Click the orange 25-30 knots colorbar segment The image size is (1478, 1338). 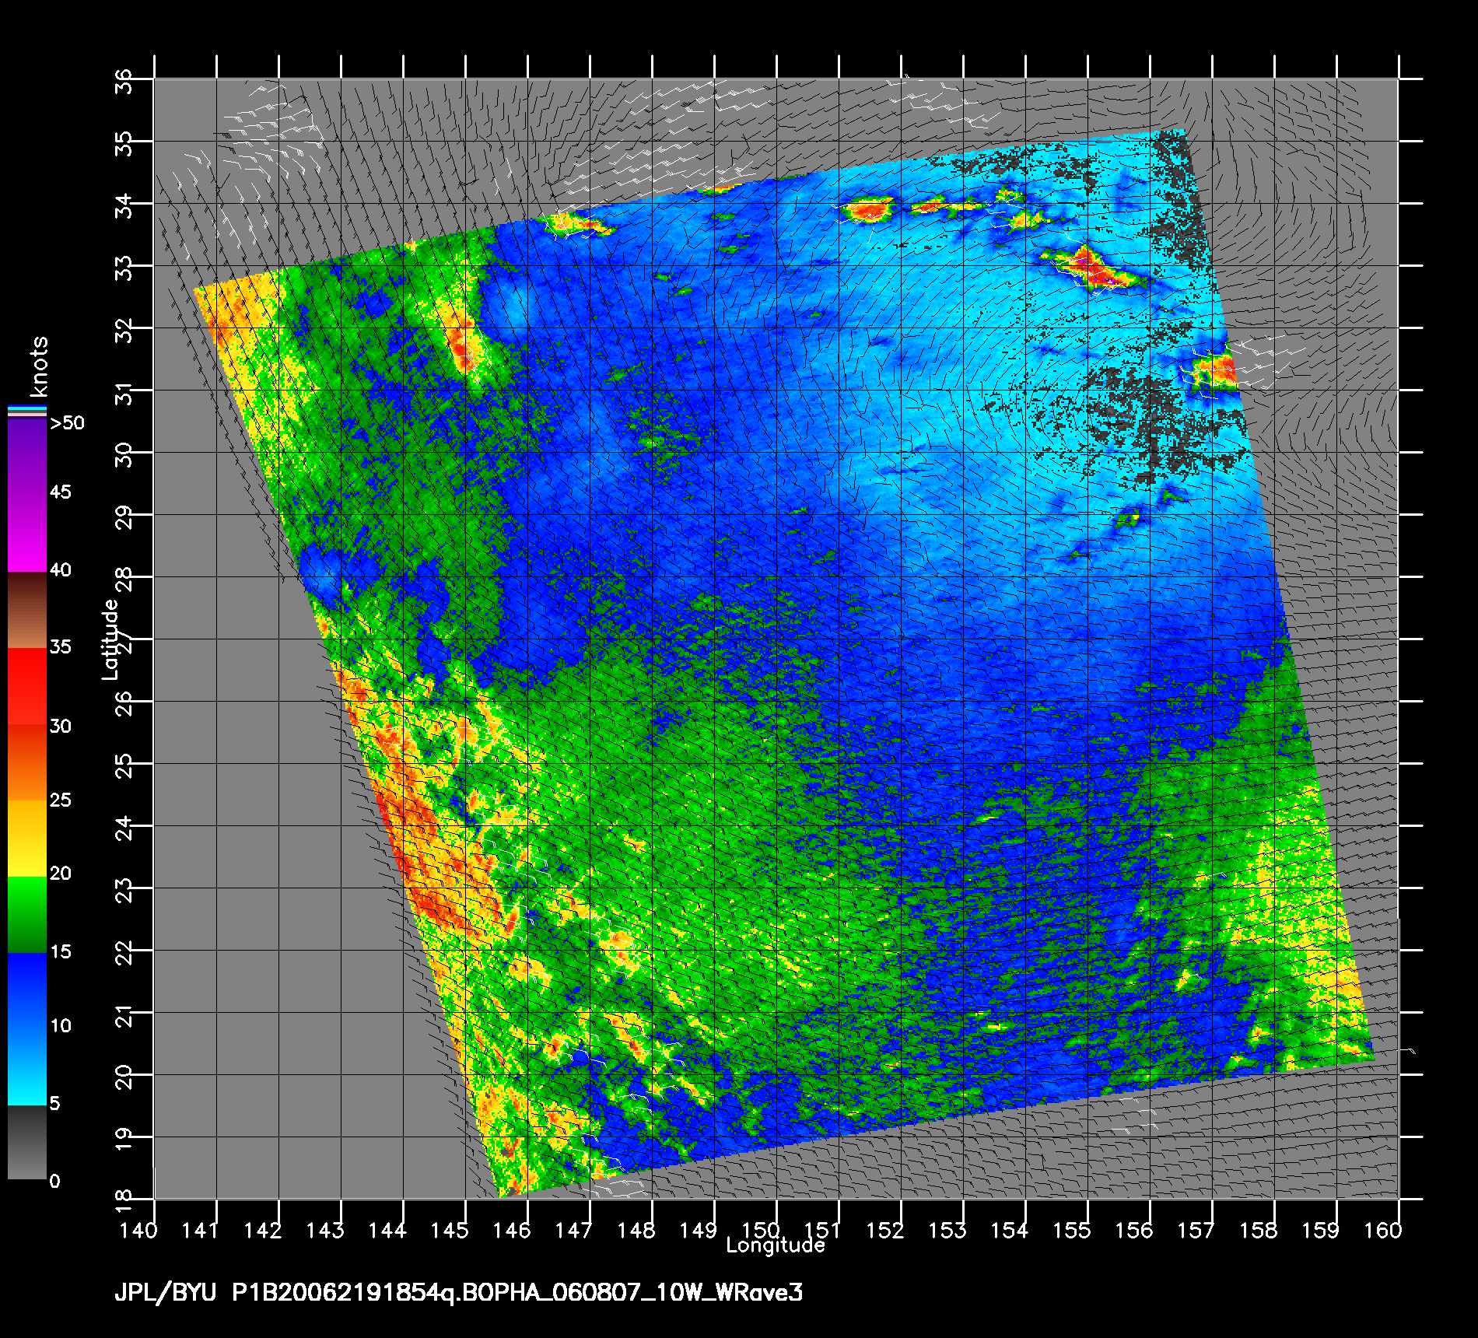(27, 762)
